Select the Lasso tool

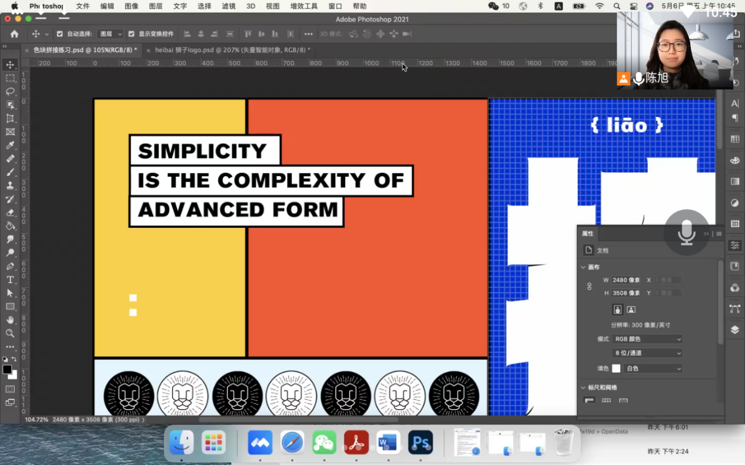click(x=10, y=92)
